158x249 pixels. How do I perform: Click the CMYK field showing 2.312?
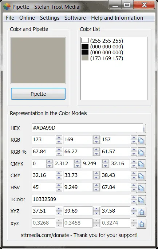pyautogui.click(x=64, y=163)
